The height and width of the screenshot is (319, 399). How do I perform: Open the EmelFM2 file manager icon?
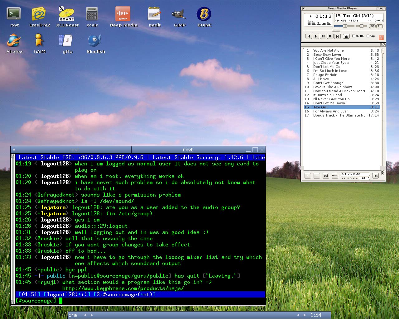click(39, 14)
